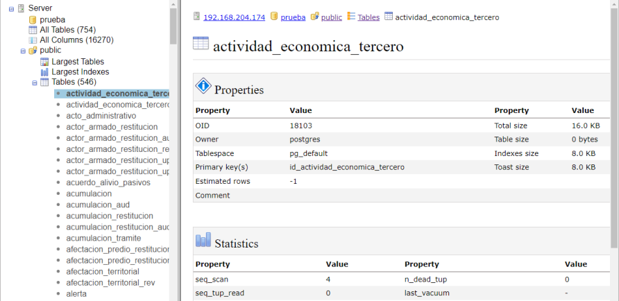Collapse the Server tree node
The image size is (619, 301).
[x=11, y=8]
